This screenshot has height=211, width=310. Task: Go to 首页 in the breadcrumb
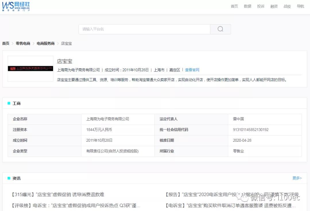[6, 44]
